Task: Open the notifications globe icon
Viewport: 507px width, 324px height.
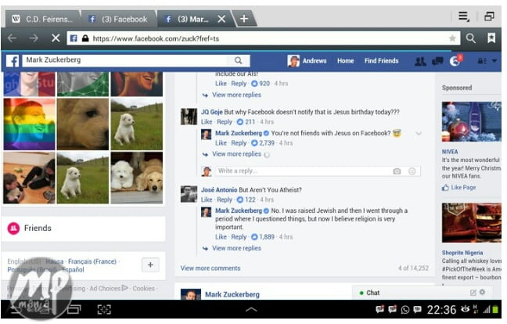Action: [x=455, y=61]
